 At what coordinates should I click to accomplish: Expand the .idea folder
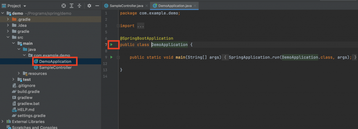tap(8, 25)
